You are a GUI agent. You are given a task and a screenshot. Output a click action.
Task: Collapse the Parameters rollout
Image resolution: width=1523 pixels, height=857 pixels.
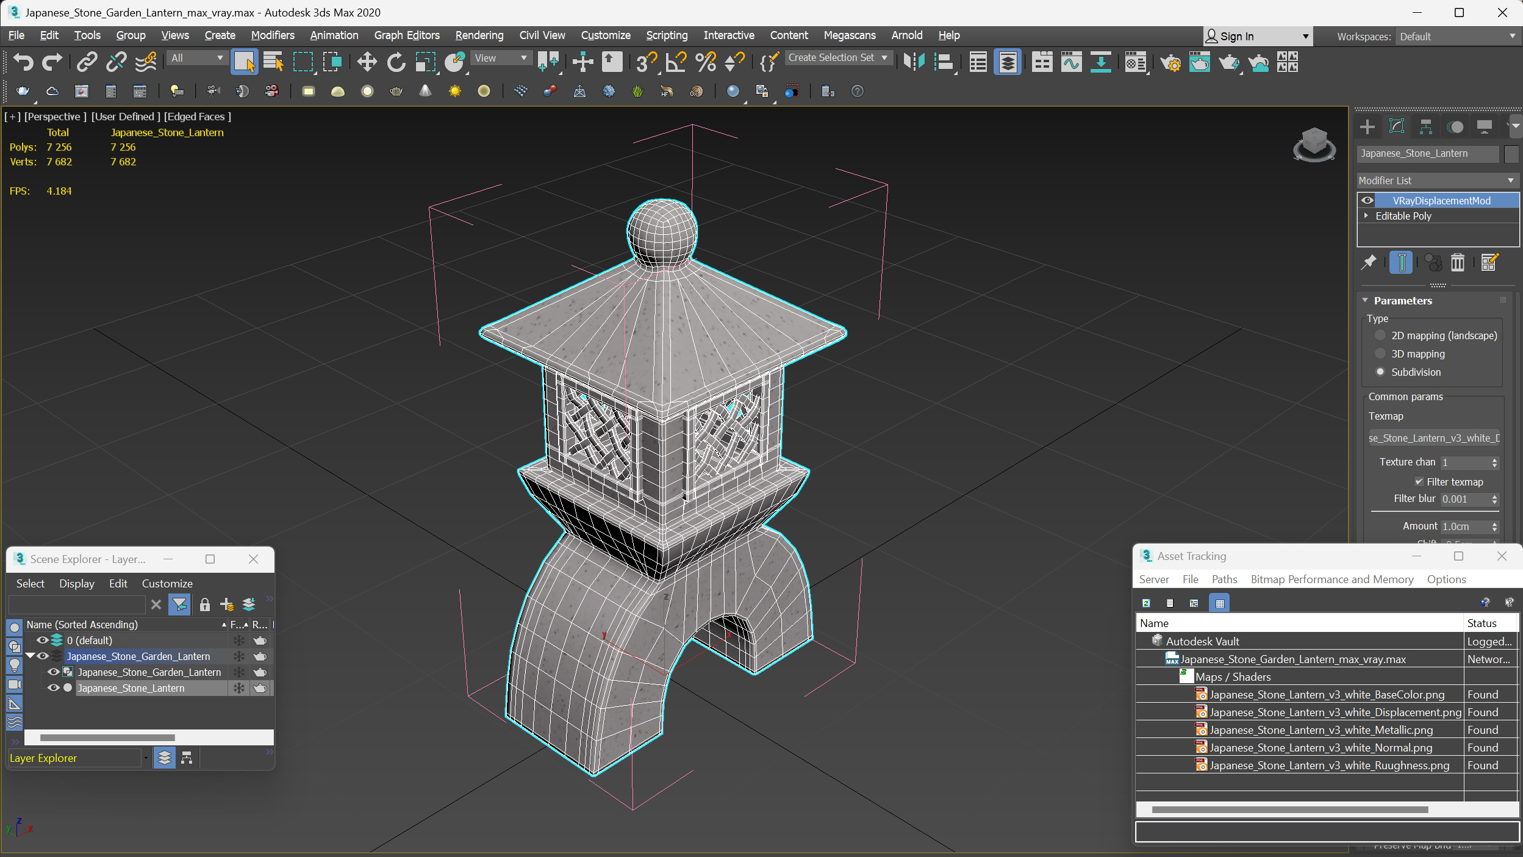(x=1366, y=301)
